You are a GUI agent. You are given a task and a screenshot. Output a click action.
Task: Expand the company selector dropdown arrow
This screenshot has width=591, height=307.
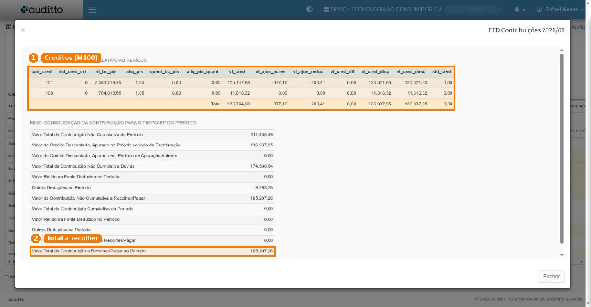click(501, 10)
